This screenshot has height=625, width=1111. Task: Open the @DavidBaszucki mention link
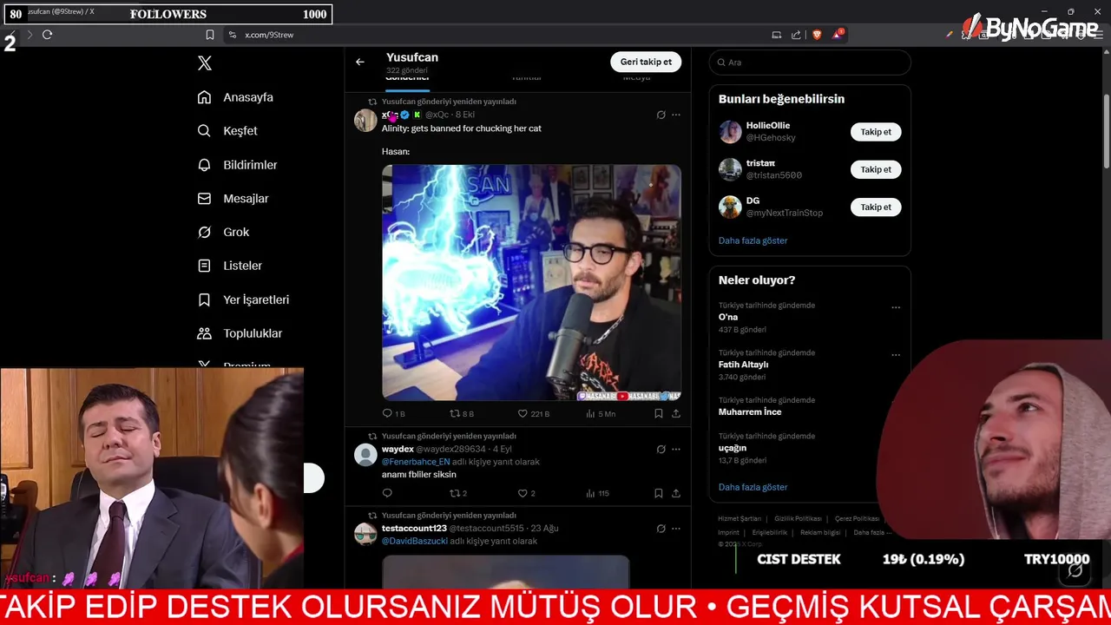(x=415, y=541)
